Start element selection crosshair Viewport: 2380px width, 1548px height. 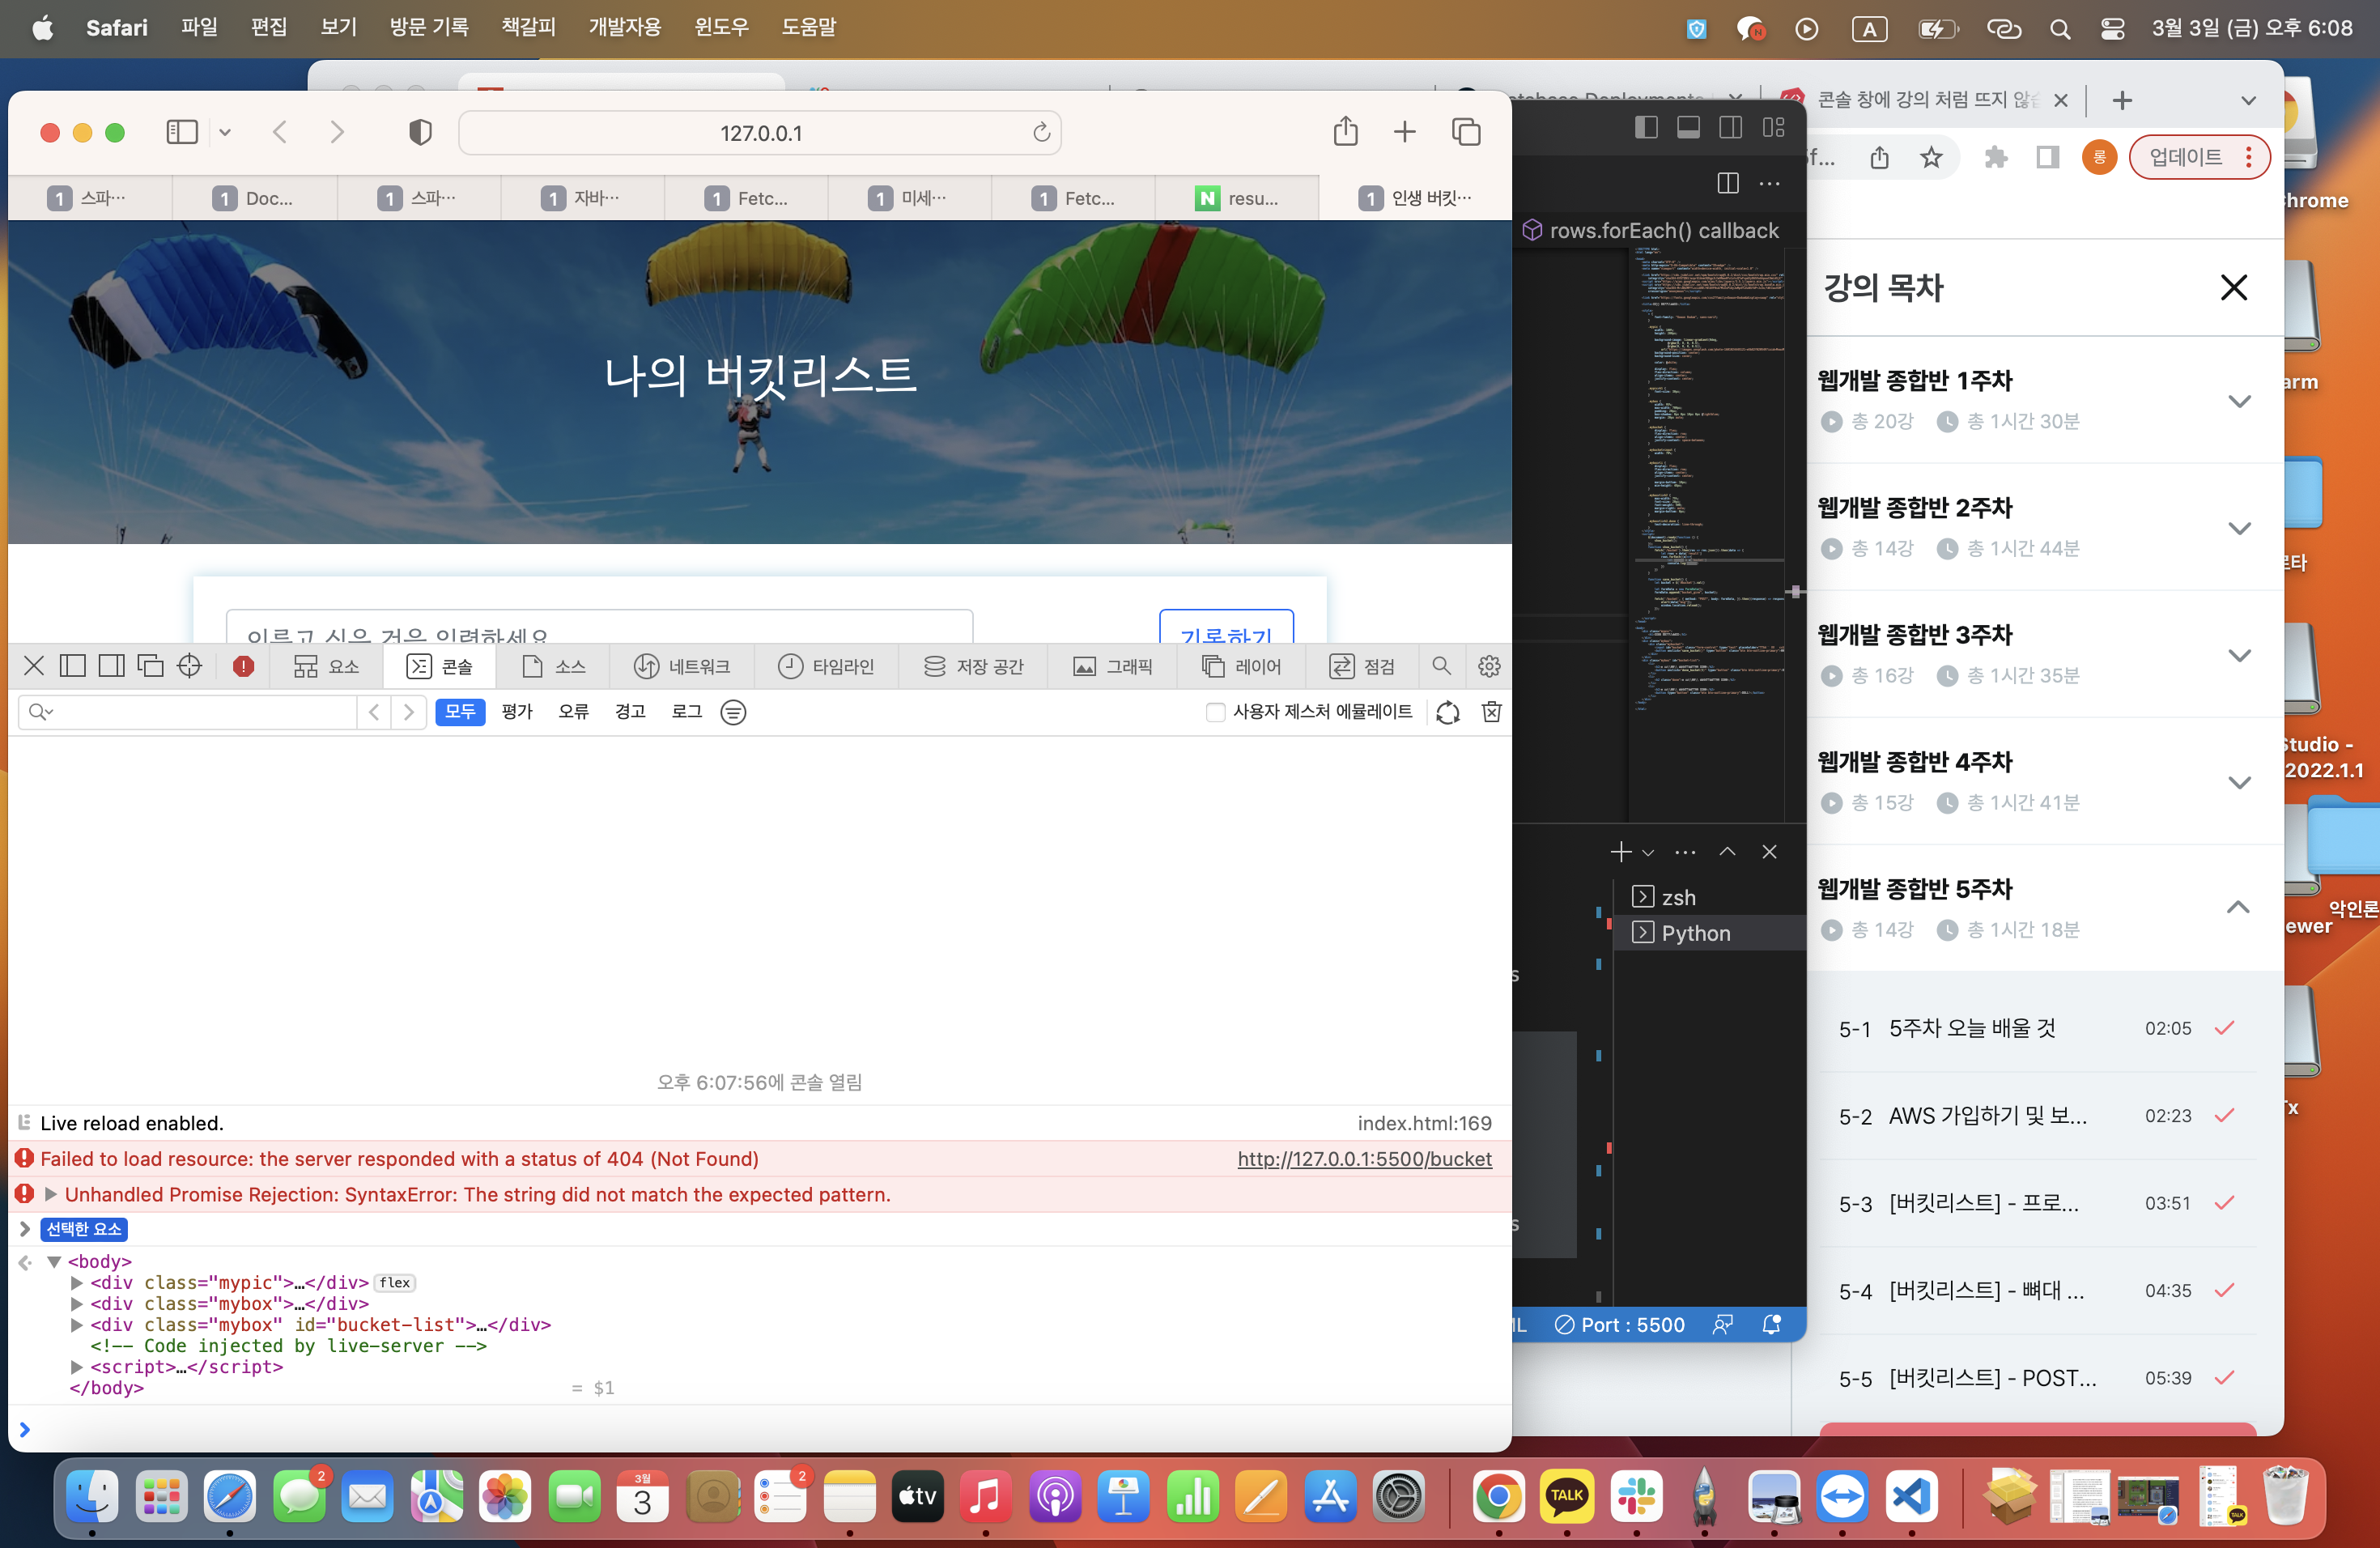point(189,666)
